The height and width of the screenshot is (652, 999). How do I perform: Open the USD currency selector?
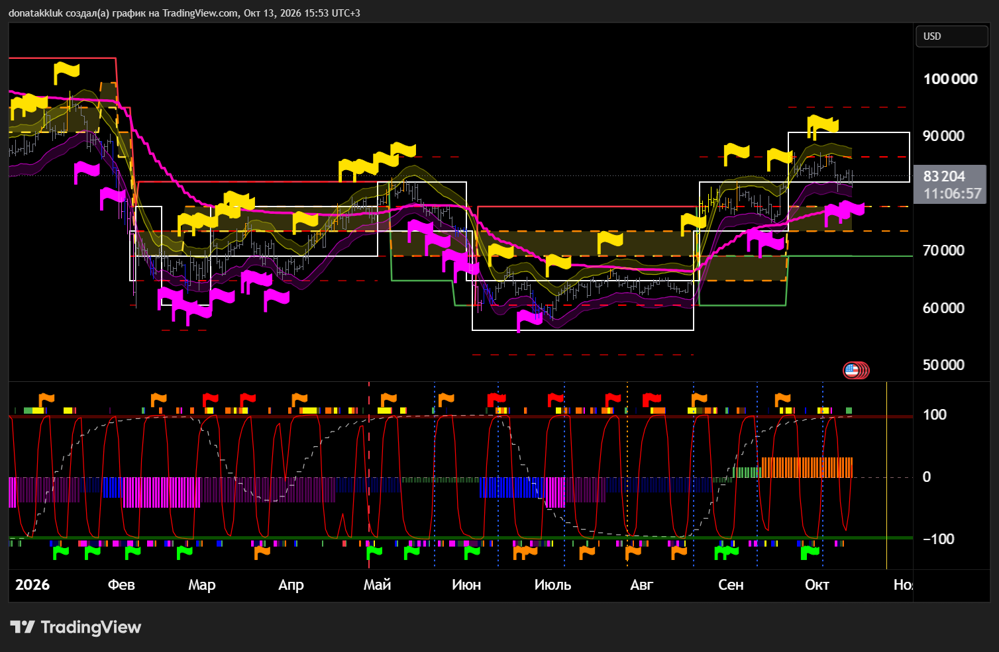pos(951,36)
